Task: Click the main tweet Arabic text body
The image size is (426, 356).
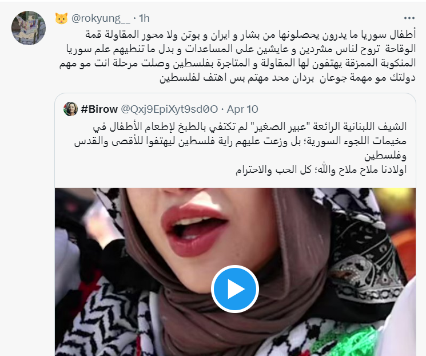Action: click(237, 56)
